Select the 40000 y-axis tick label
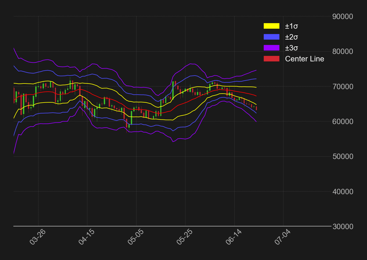The image size is (367, 260). (x=342, y=192)
